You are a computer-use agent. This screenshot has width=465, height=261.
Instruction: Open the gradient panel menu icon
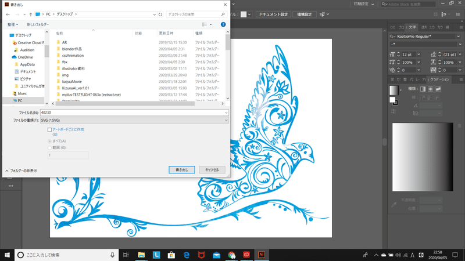(x=461, y=79)
